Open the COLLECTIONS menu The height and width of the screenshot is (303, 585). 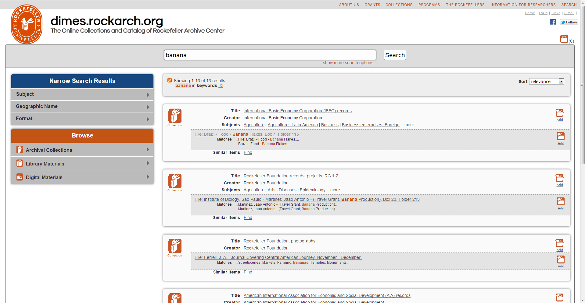pyautogui.click(x=399, y=5)
